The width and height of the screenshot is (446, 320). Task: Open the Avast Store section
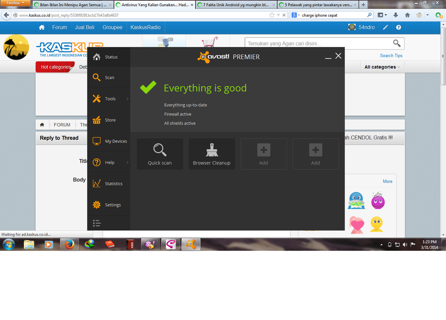click(109, 120)
